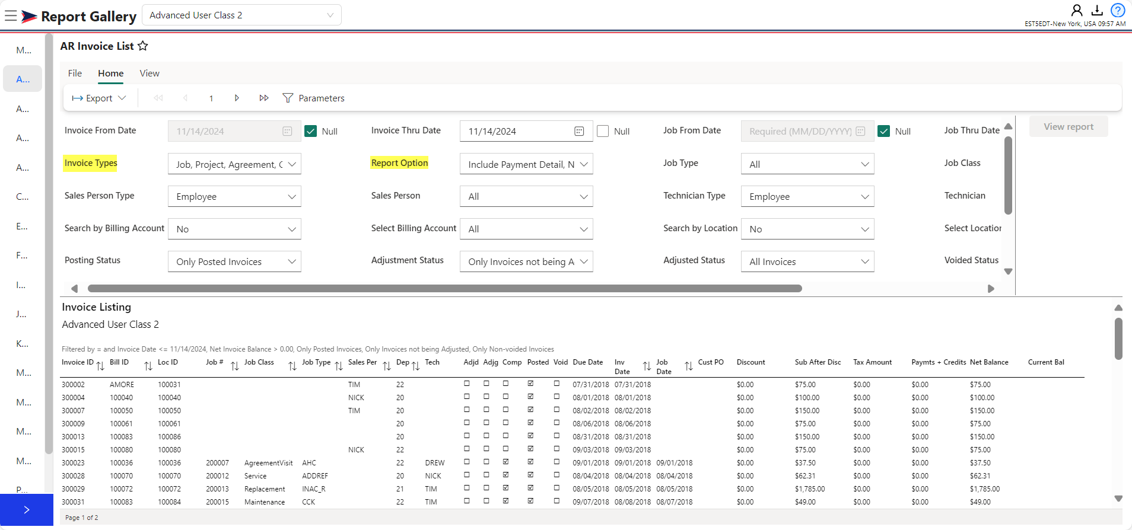Sort by Sales Per column

pos(387,366)
